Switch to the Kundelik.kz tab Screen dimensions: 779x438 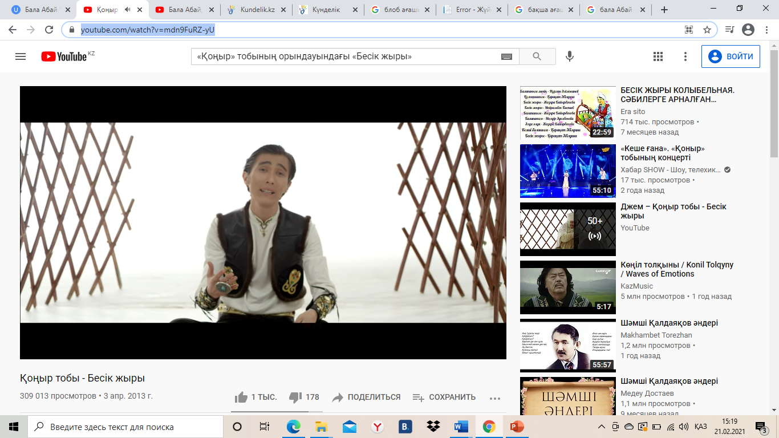pyautogui.click(x=257, y=10)
